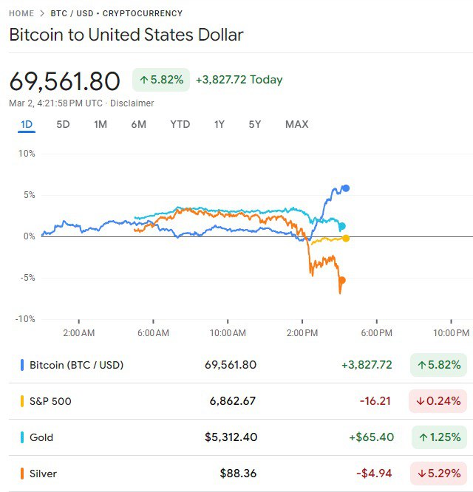Click the HOME breadcrumb link

21,13
